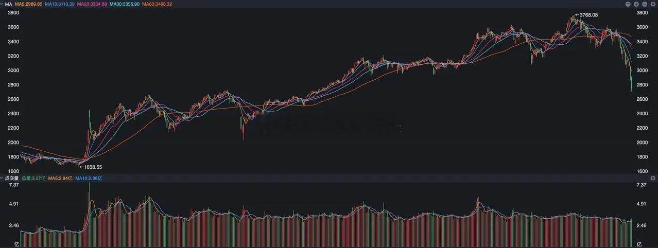Viewport: 658px width, 248px height.
Task: Select the 成交量 indicator label
Action: [12, 178]
